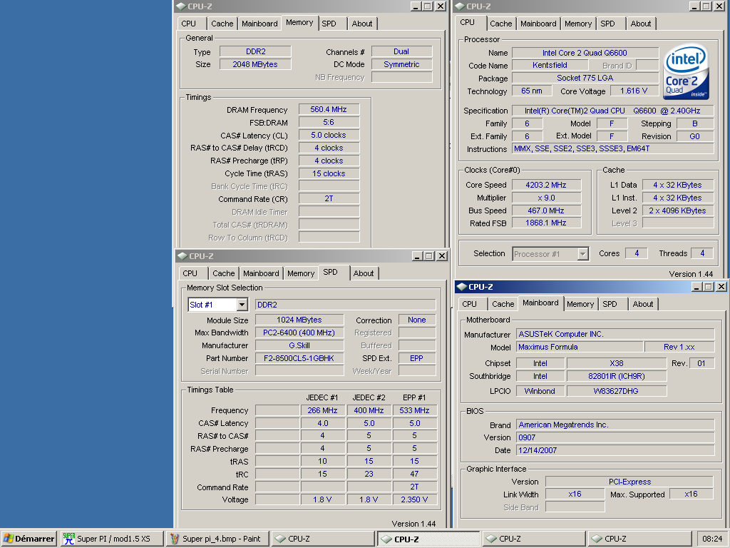Click the CPU-Z icon in the SPD window title bar
The image size is (730, 548).
tap(182, 256)
